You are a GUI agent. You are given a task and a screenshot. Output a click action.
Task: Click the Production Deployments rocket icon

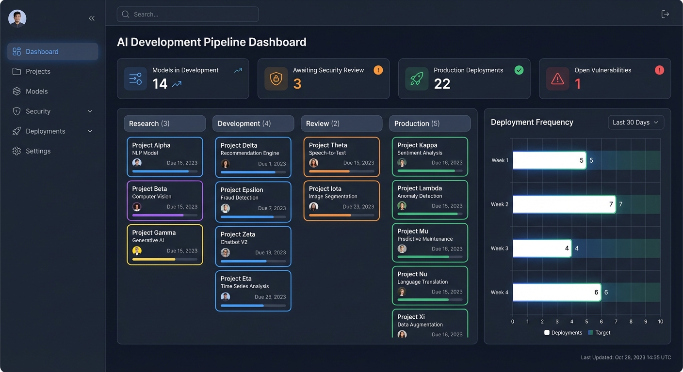(x=416, y=78)
